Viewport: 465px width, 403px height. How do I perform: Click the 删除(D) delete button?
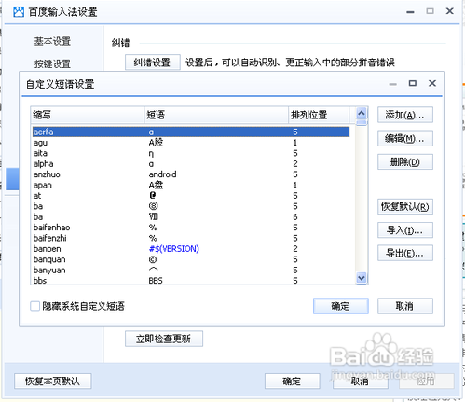point(405,161)
